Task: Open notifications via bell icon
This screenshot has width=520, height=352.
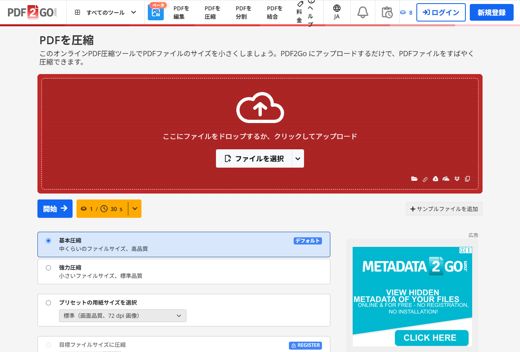Action: click(x=362, y=12)
